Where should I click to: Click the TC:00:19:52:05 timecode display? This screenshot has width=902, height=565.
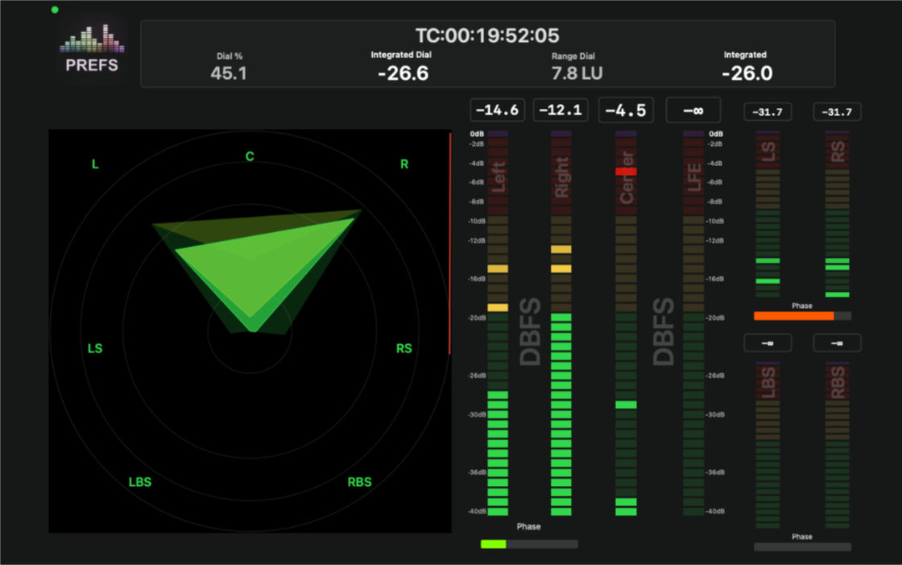[x=490, y=35]
